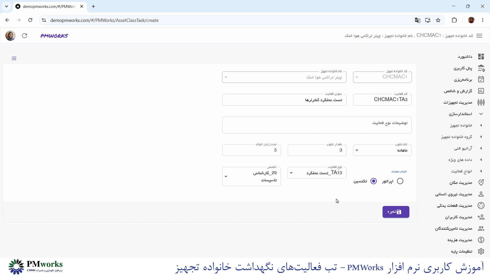Expand the داده های ویژه submenu arrow

point(481,160)
